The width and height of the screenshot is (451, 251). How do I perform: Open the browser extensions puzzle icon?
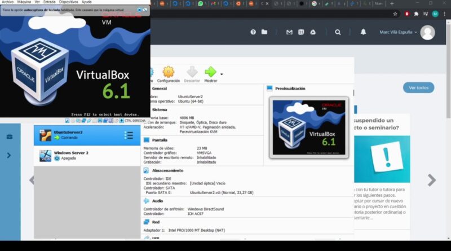pos(416,14)
